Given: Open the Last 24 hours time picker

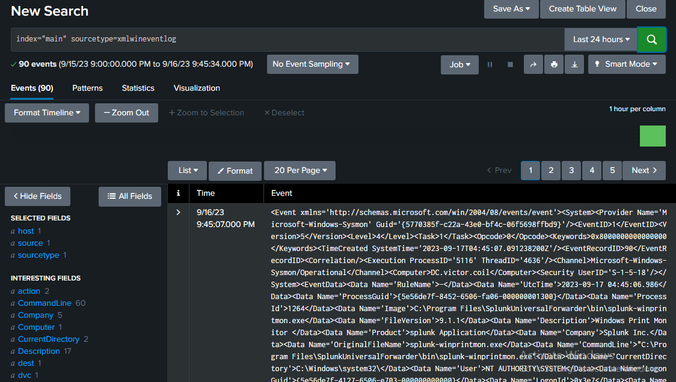Looking at the screenshot, I should click(x=600, y=38).
